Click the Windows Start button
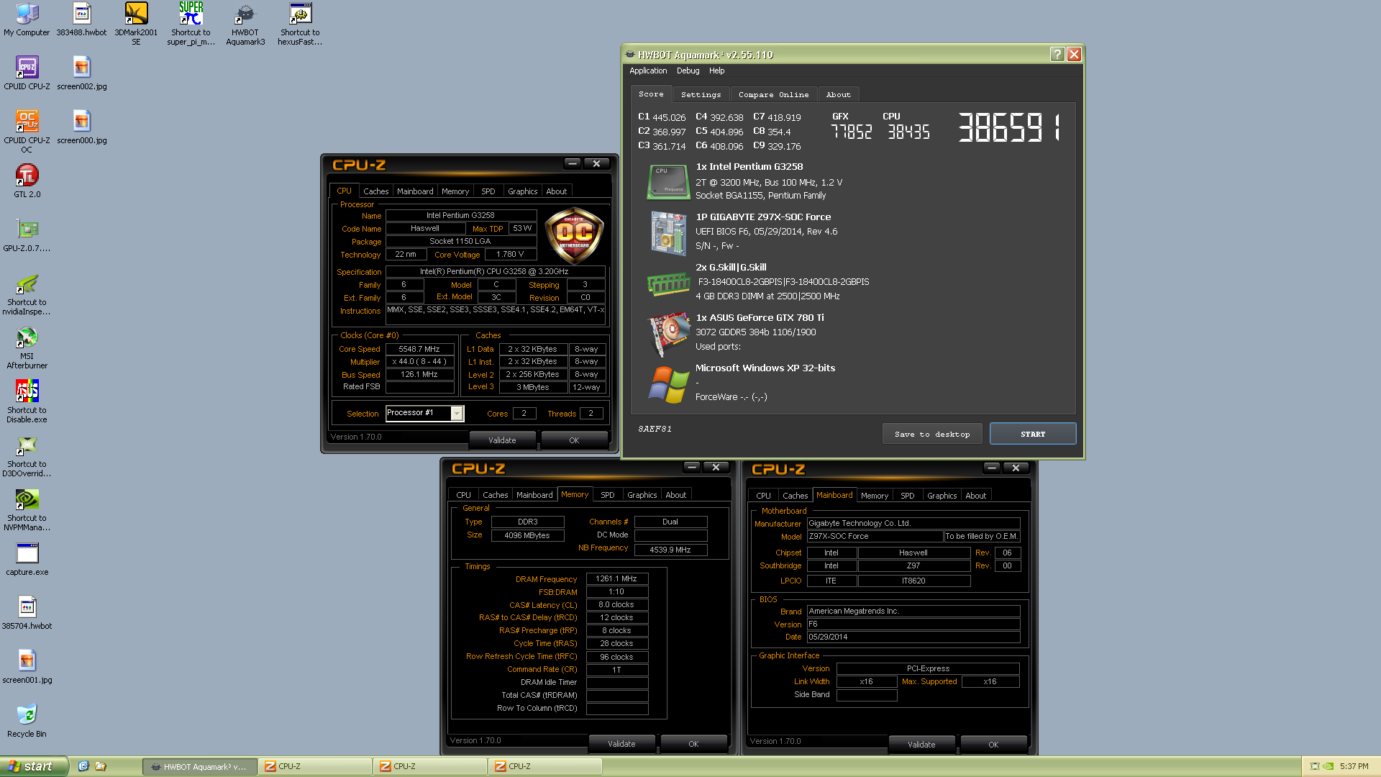This screenshot has width=1381, height=777. [x=34, y=766]
